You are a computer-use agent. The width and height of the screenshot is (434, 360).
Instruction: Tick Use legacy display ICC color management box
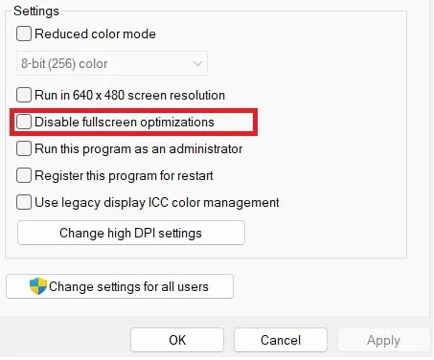click(24, 202)
